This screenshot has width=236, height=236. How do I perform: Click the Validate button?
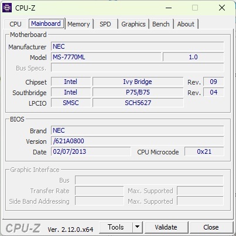click(166, 227)
